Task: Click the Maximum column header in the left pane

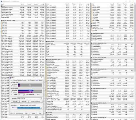Action: 36,4
